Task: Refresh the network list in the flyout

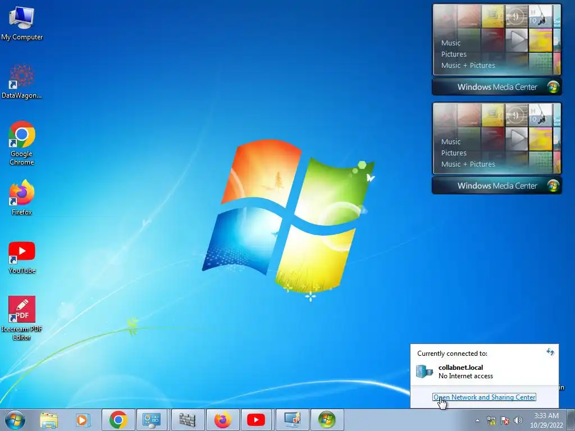Action: pyautogui.click(x=550, y=352)
